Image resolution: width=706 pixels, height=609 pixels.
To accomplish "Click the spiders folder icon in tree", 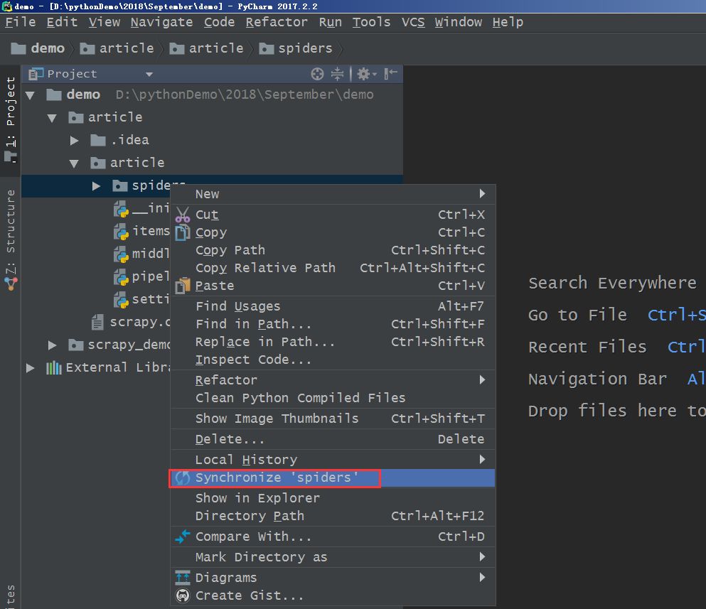I will [119, 185].
